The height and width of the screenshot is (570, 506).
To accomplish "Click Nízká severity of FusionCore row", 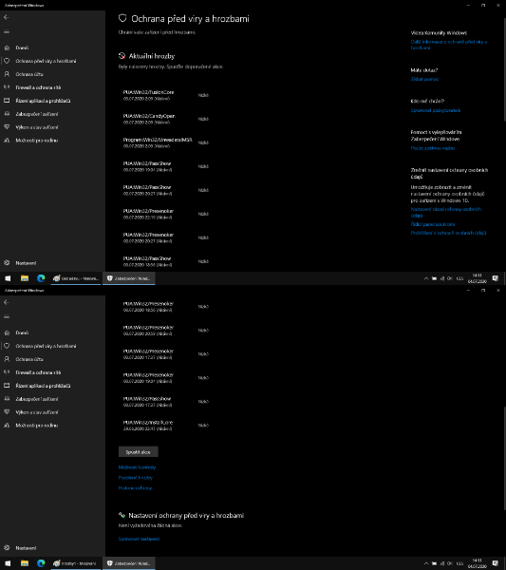I will coord(203,95).
